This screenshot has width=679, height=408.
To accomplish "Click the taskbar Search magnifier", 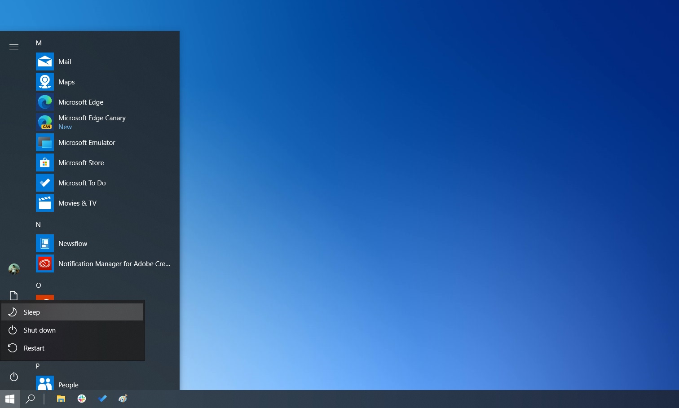I will pos(31,399).
